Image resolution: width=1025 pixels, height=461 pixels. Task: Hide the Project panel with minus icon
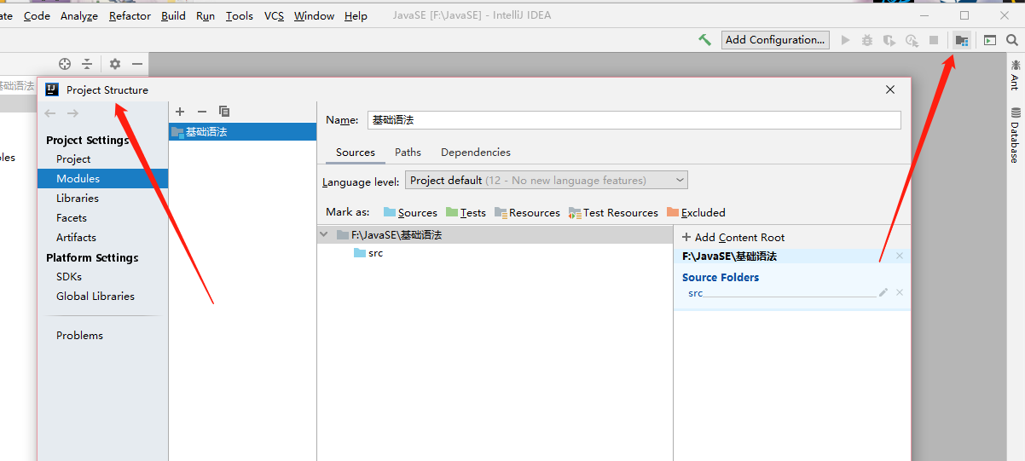click(x=137, y=64)
